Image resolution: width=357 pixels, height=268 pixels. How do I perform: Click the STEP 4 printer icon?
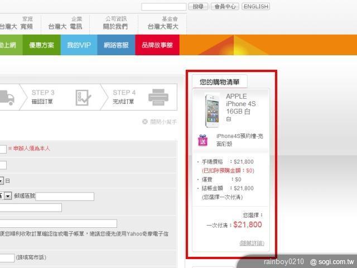pyautogui.click(x=158, y=97)
